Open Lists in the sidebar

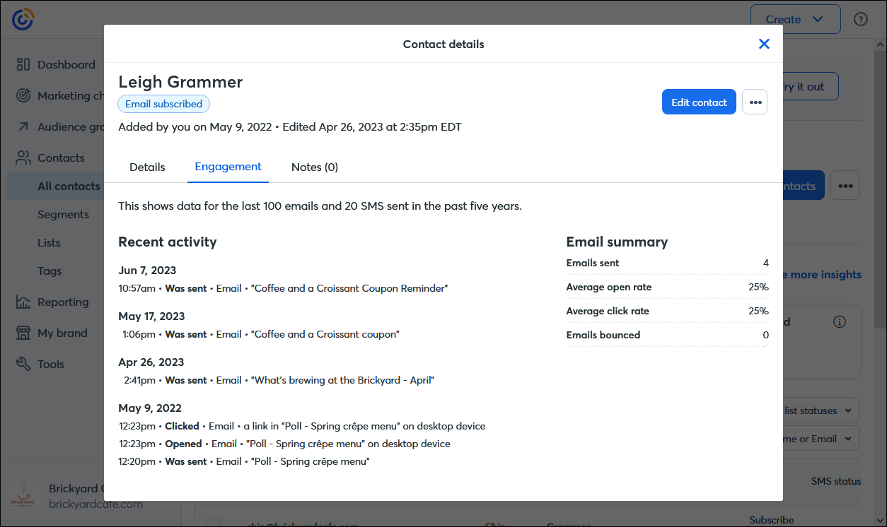49,242
